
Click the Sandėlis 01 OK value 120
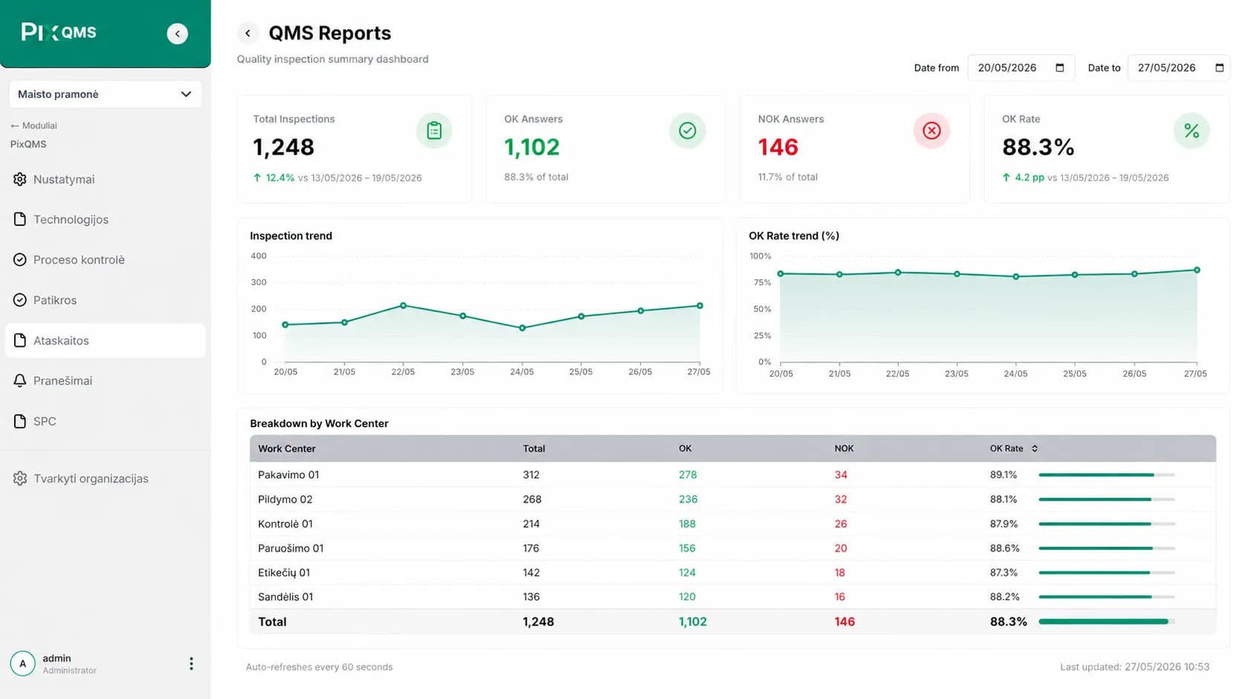(x=687, y=596)
